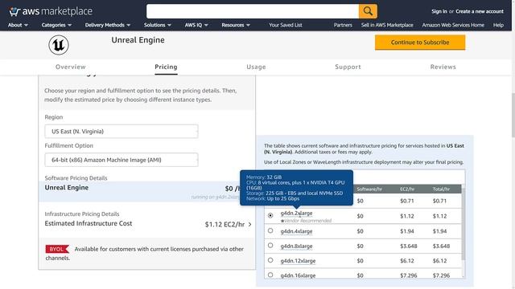Open the Reviews tab
515x289 pixels.
[x=443, y=67]
